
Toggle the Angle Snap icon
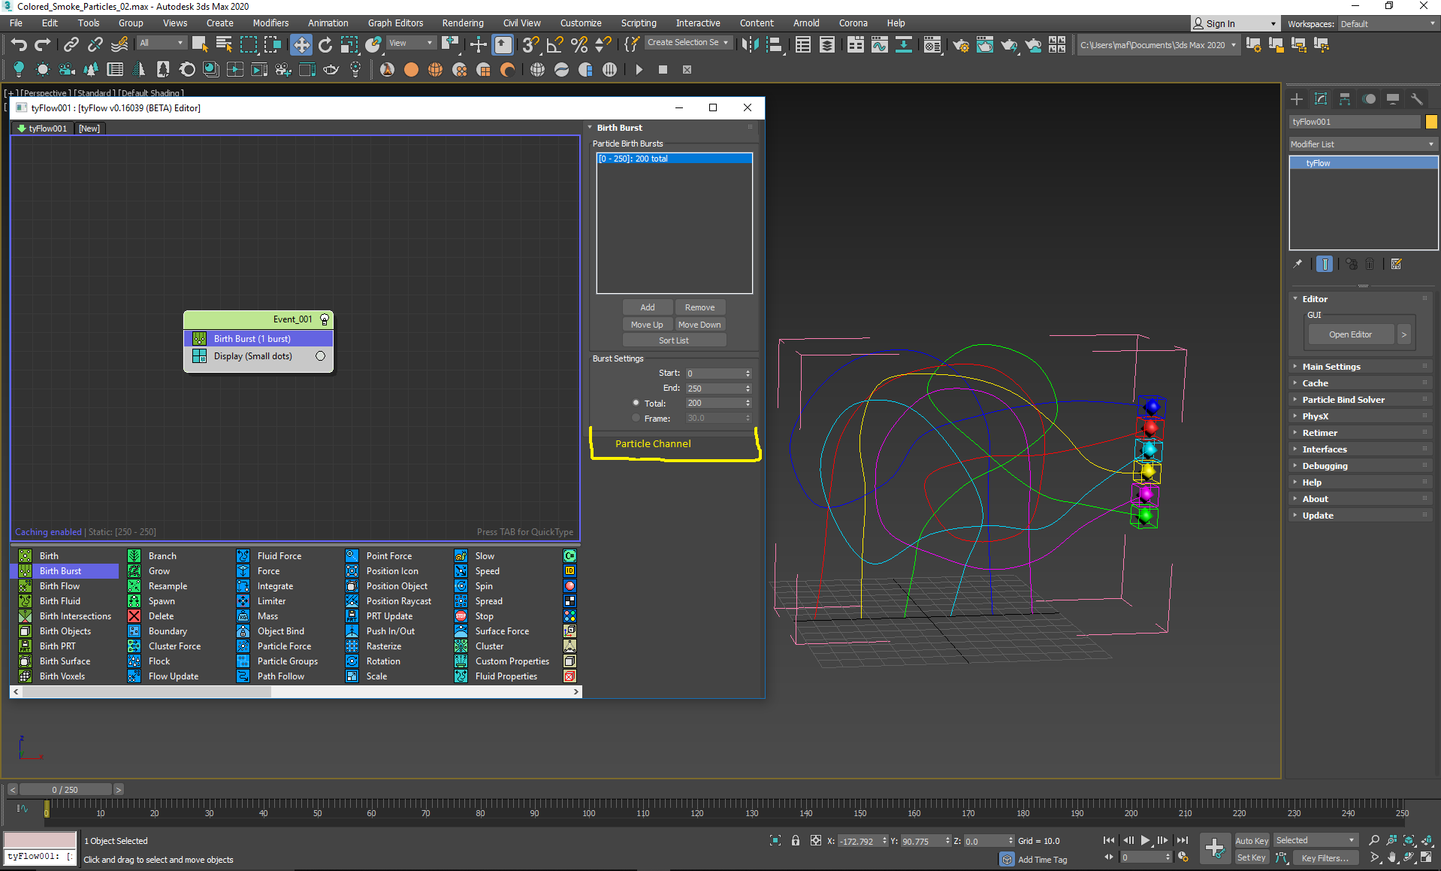click(554, 45)
